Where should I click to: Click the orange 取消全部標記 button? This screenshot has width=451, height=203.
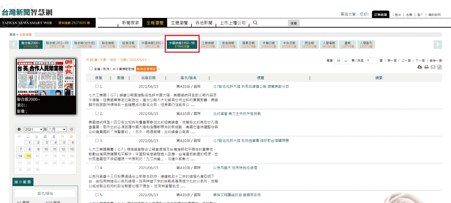[146, 69]
